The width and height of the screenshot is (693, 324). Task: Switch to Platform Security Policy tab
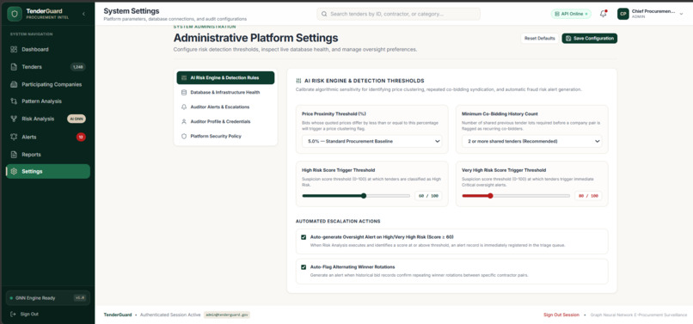[225, 136]
